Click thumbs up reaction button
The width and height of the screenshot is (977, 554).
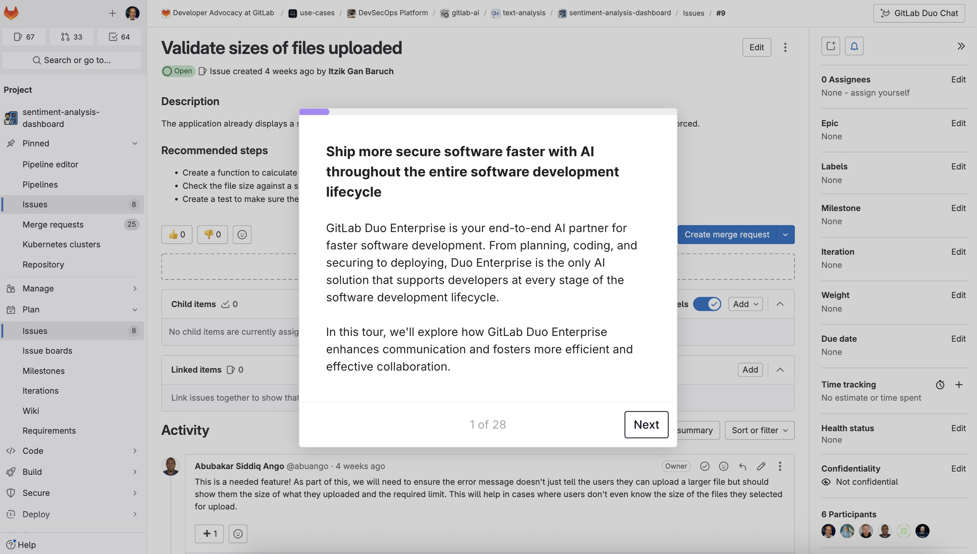[x=177, y=235]
